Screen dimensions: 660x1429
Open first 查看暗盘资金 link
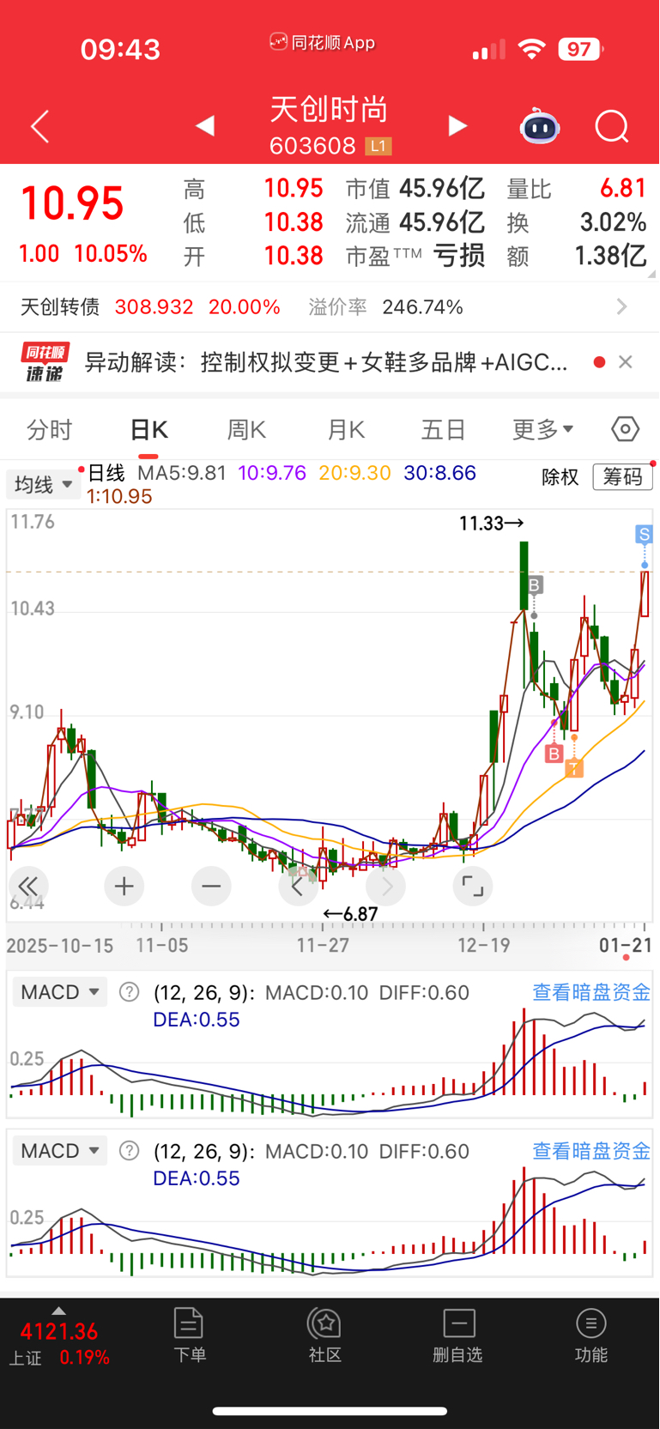click(x=591, y=992)
